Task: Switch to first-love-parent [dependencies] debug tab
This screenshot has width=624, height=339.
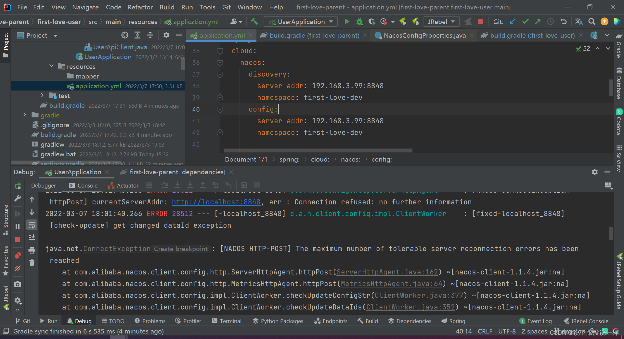Action: [x=177, y=172]
